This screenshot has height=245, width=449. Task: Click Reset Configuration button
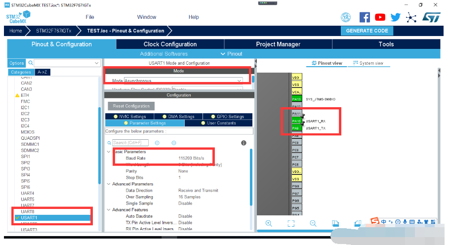(131, 106)
